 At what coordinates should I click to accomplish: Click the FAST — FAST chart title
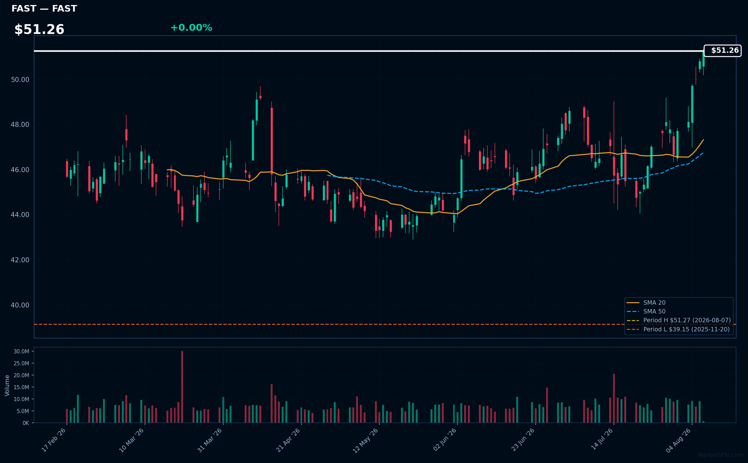(x=44, y=9)
